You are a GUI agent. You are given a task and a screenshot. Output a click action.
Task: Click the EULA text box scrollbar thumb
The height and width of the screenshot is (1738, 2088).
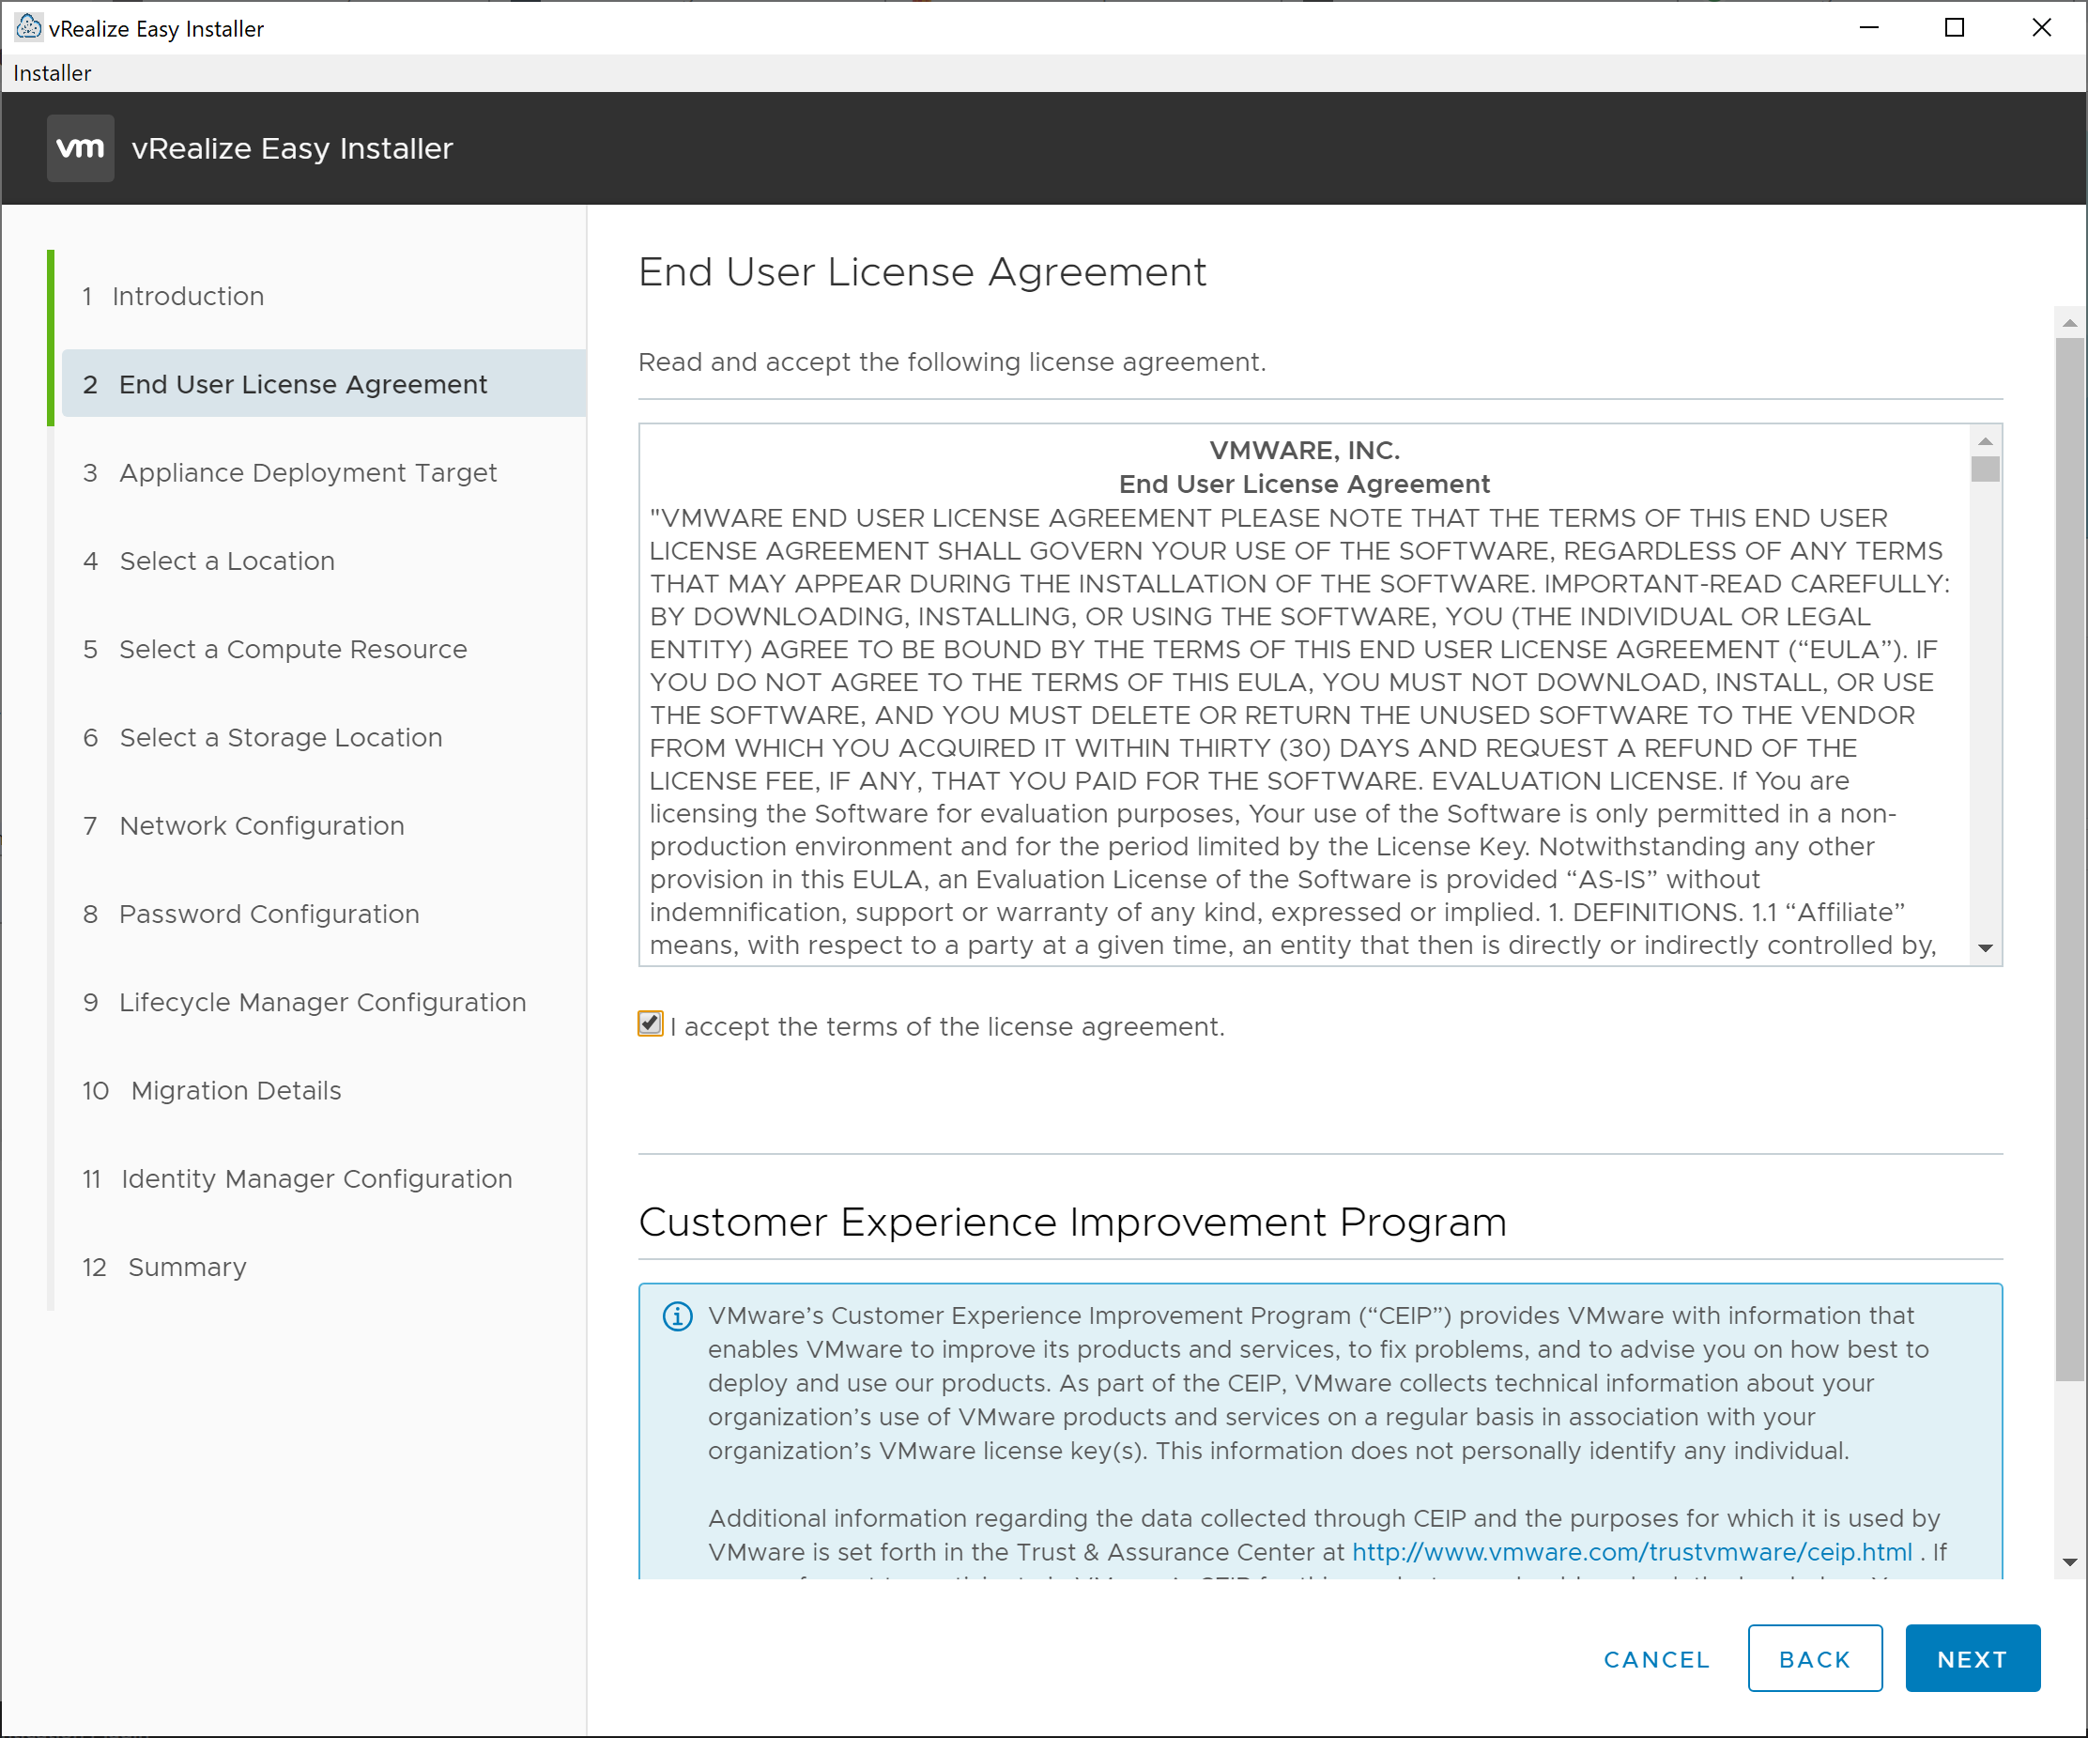click(1985, 469)
